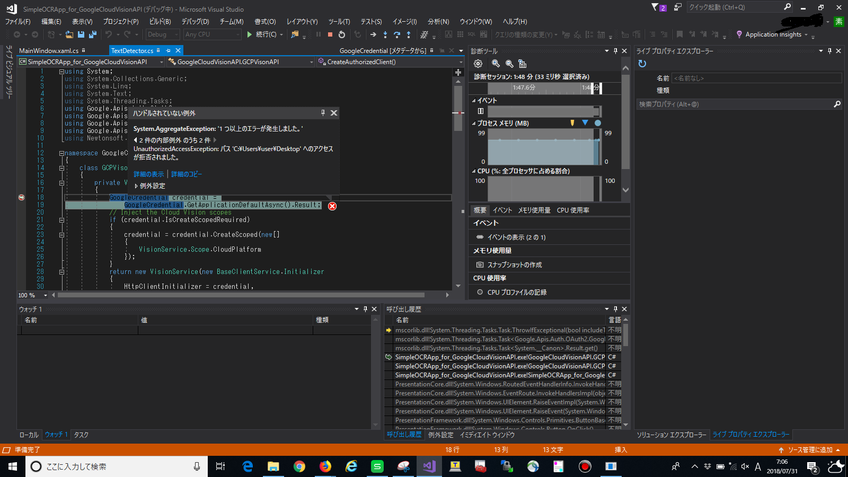Toggle the GC marker in memory graph legend

pos(572,123)
